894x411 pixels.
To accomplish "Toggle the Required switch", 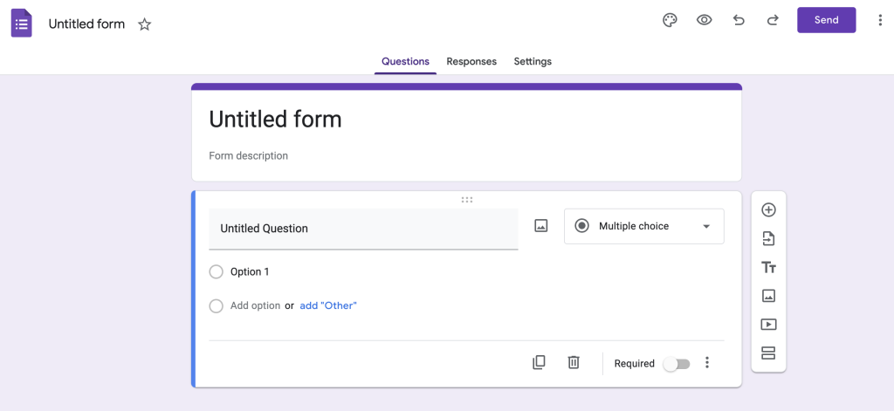I will click(676, 364).
